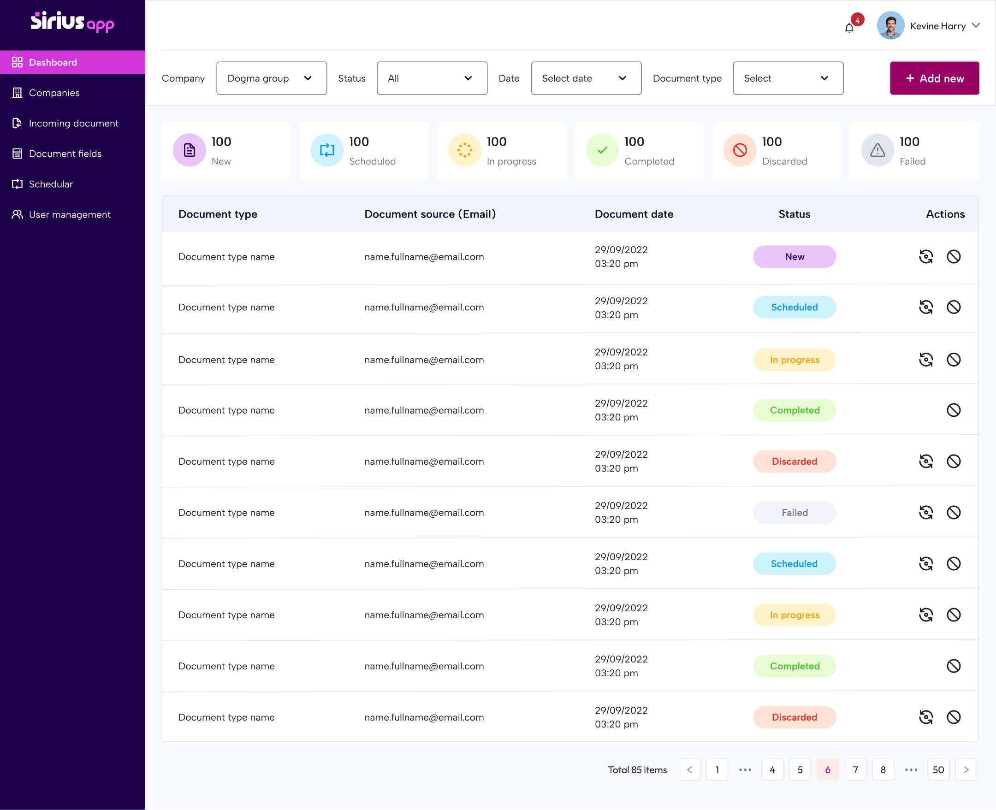Switch to the Companies section

pyautogui.click(x=54, y=93)
